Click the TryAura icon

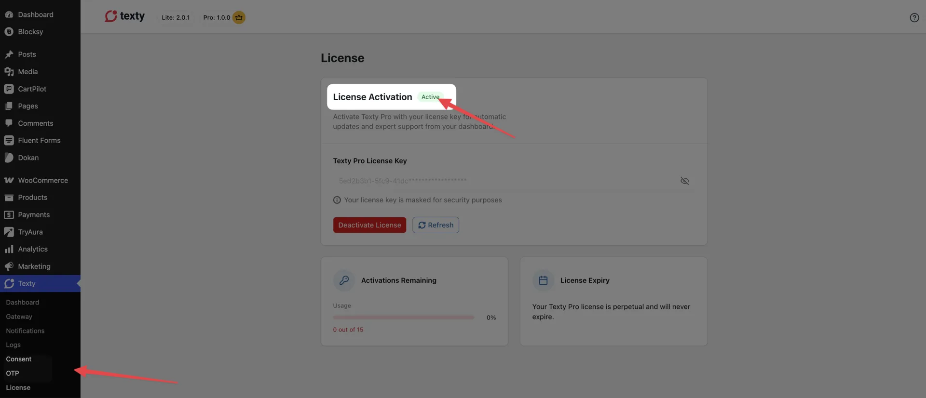9,232
